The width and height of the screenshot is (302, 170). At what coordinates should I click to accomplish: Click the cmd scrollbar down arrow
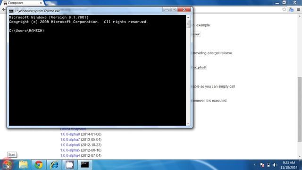pyautogui.click(x=188, y=123)
